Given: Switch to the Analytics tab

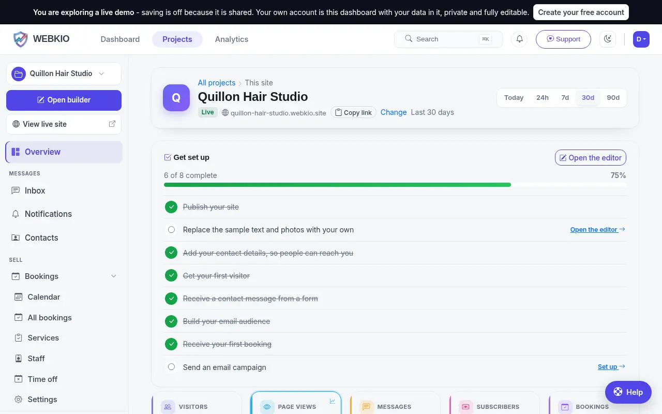Looking at the screenshot, I should tap(232, 39).
